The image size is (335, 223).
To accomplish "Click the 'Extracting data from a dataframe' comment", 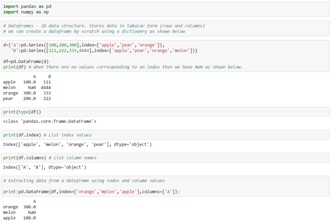I will coord(84,180).
